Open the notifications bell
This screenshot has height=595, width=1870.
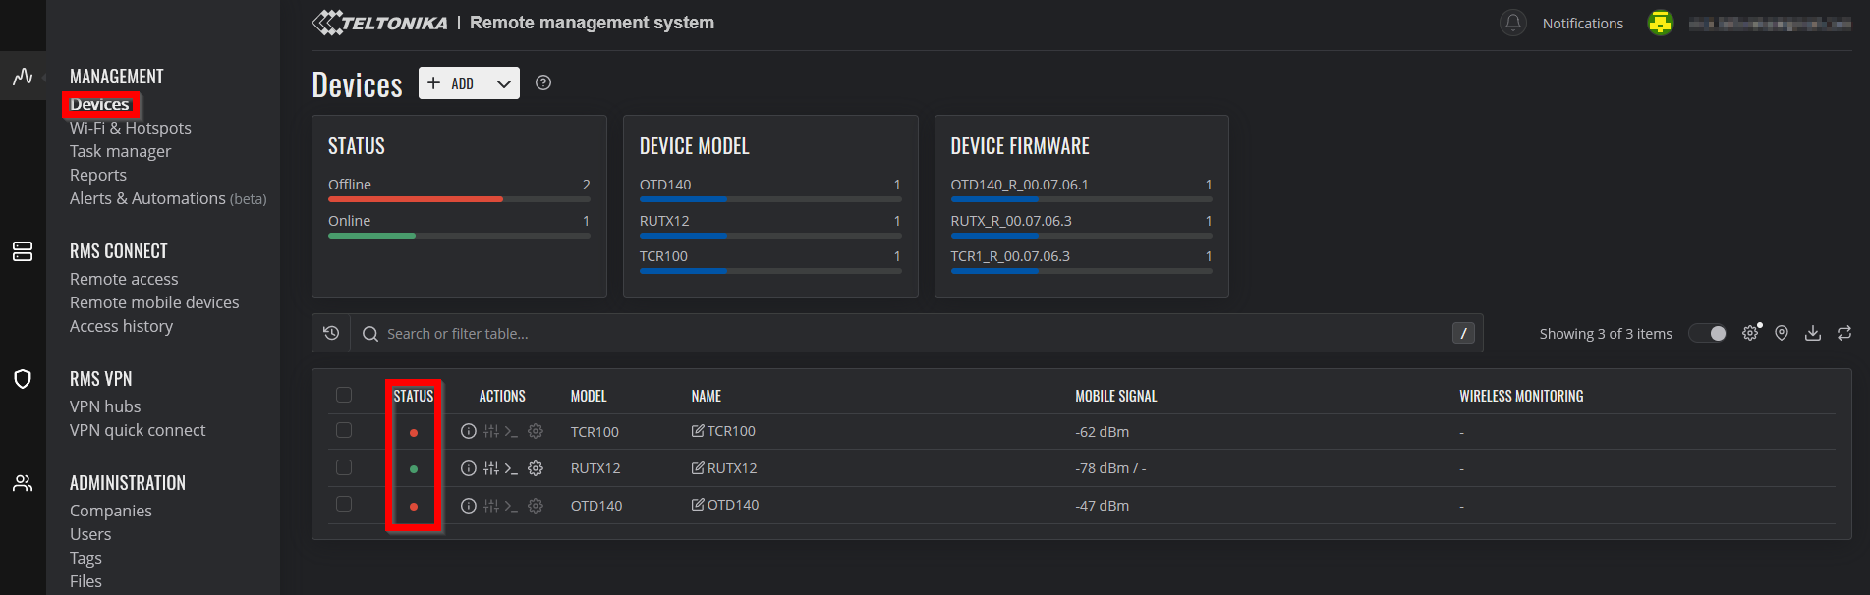pos(1513,23)
